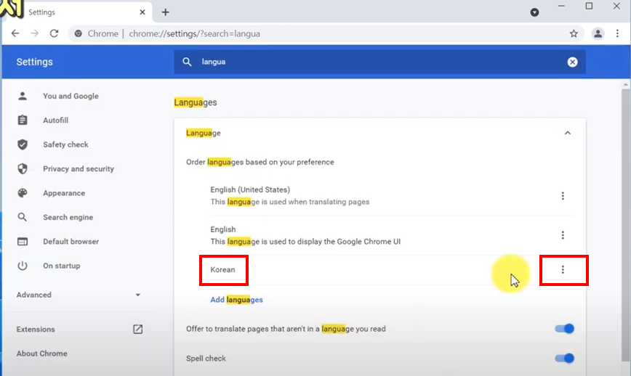Open more actions for Korean
631x376 pixels.
tap(563, 269)
